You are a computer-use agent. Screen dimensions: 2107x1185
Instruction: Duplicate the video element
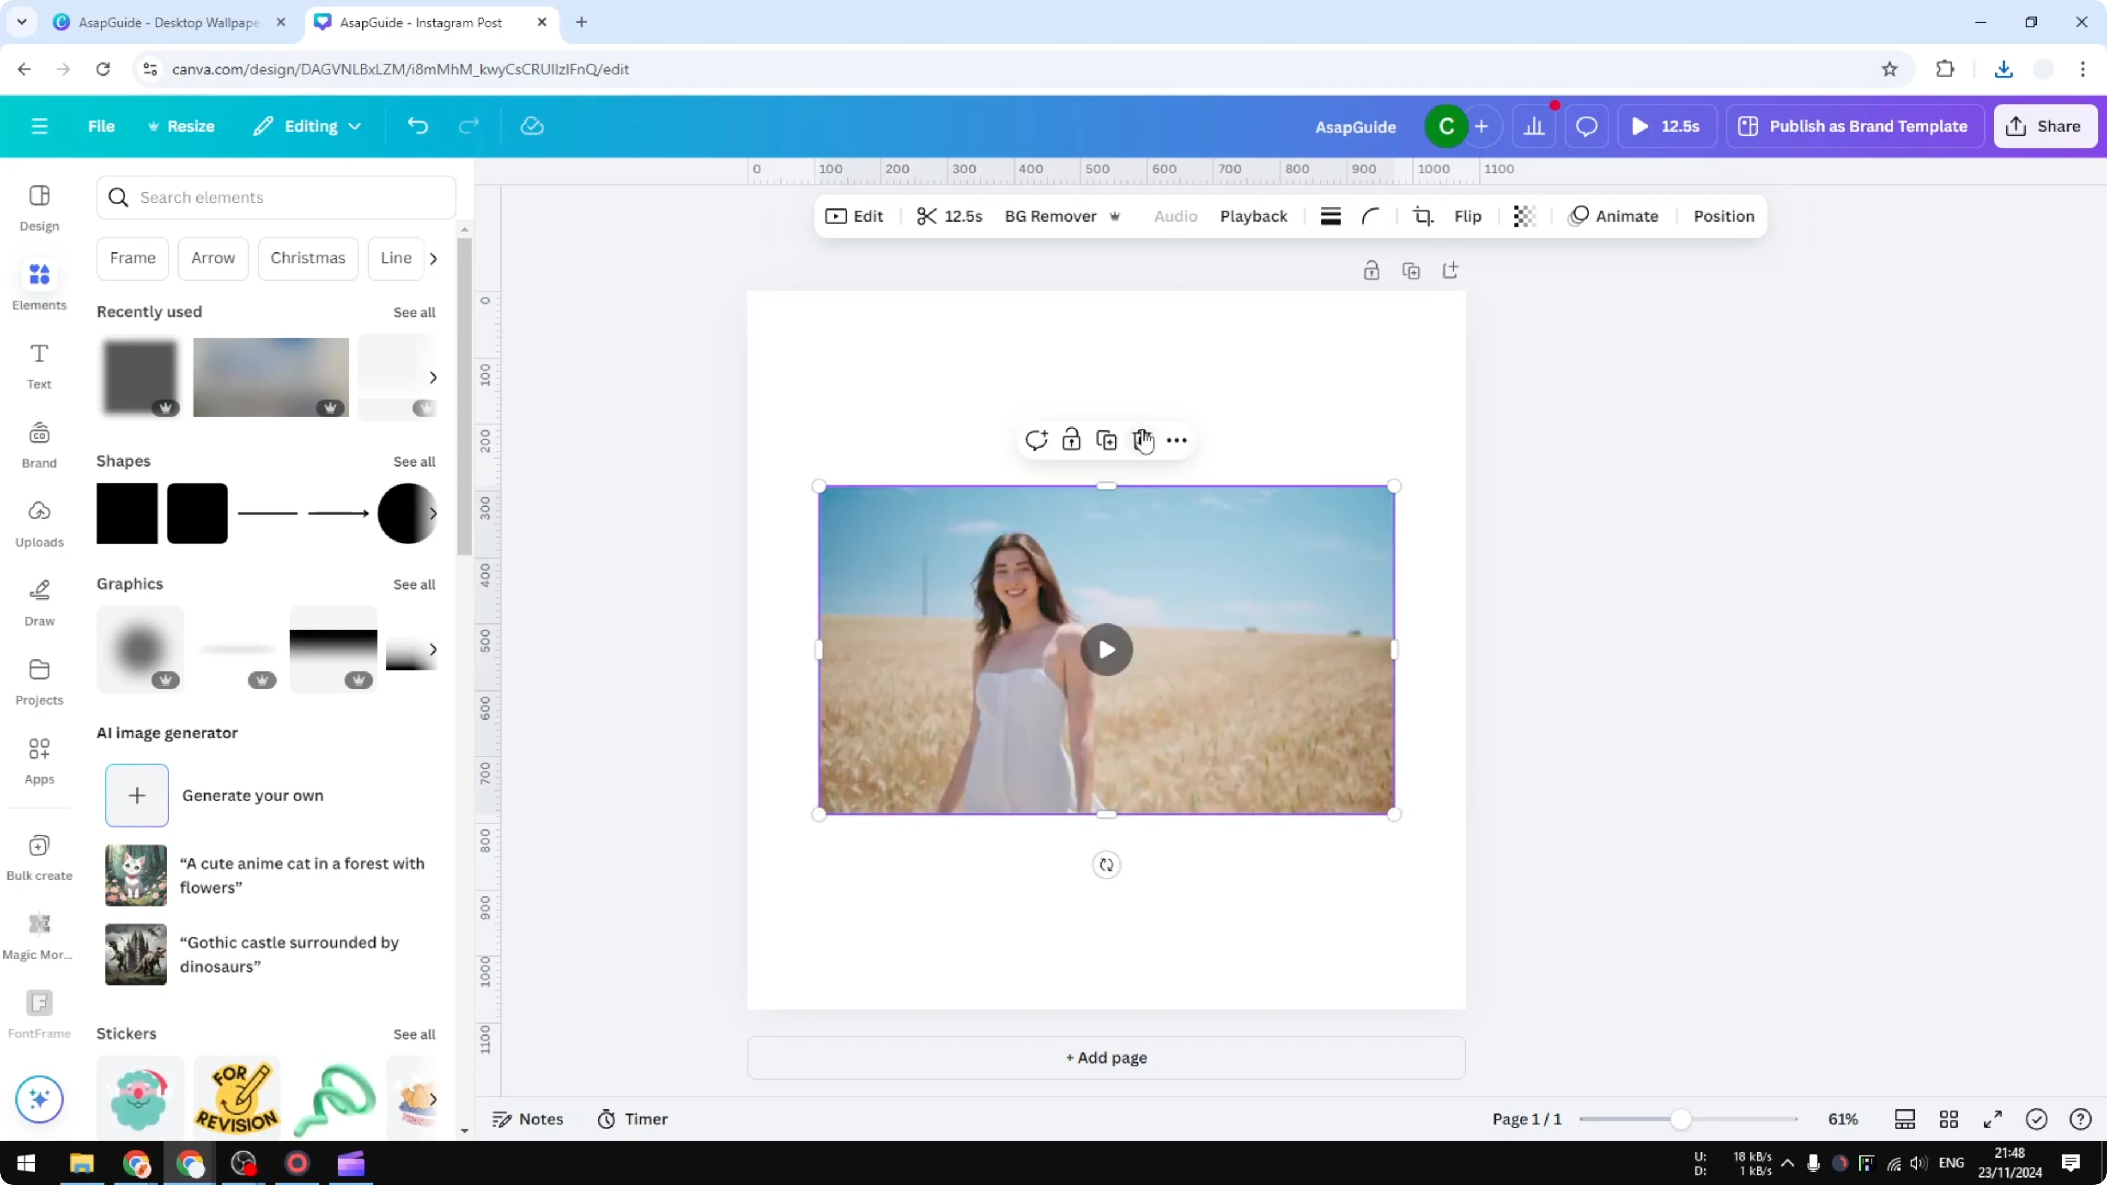pyautogui.click(x=1106, y=439)
